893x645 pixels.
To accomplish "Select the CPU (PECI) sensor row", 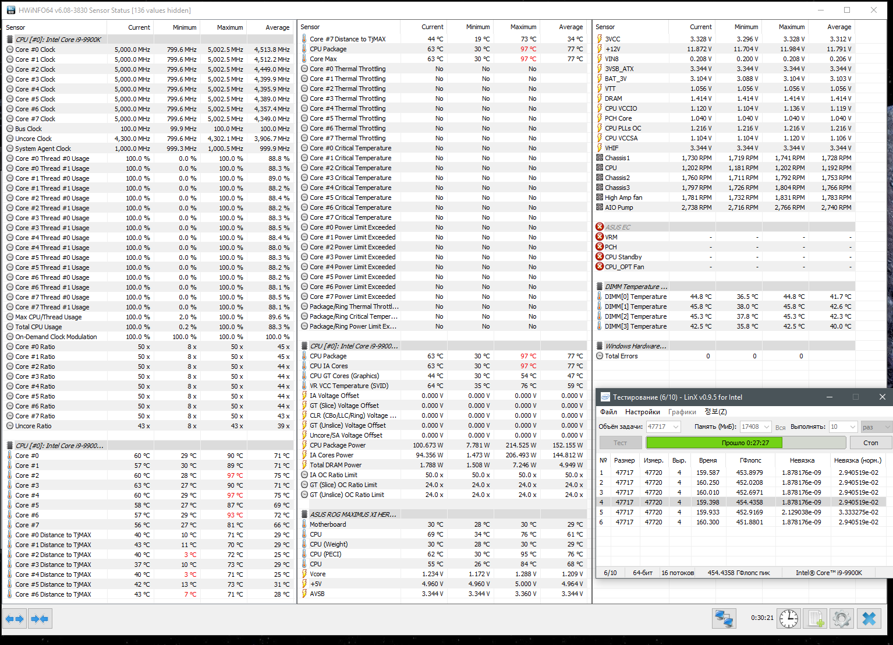I will pyautogui.click(x=442, y=554).
